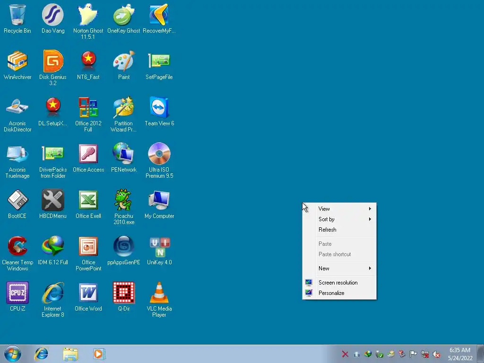Choose Refresh from context menu

[x=339, y=230]
